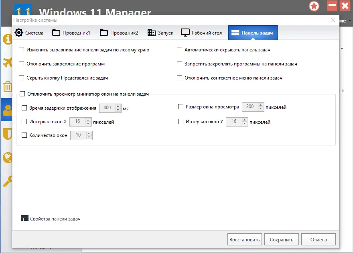Enable Размер окна просмотра checkbox
353x253 pixels.
click(x=181, y=106)
